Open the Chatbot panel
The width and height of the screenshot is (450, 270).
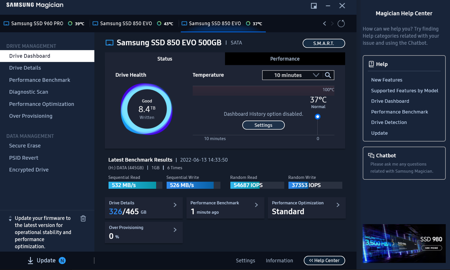[404, 163]
